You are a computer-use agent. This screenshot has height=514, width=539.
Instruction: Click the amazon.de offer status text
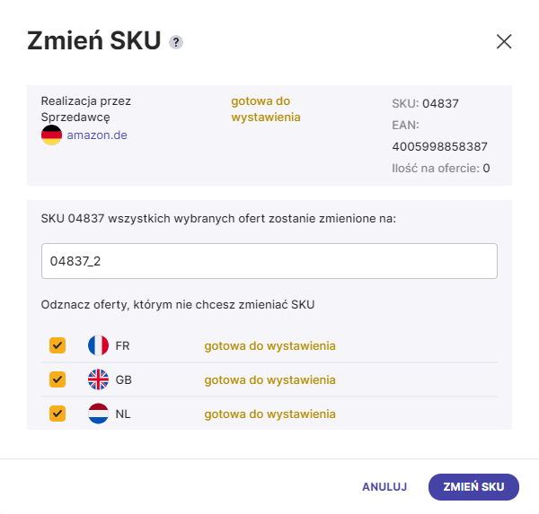[x=266, y=109]
